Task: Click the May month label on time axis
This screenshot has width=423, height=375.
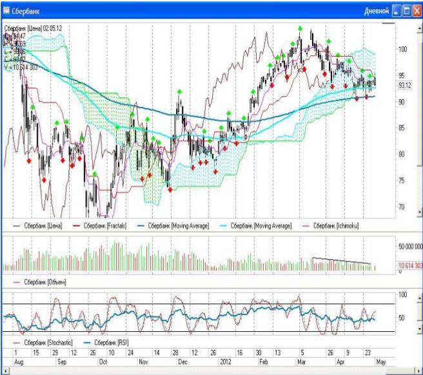Action: coord(380,361)
